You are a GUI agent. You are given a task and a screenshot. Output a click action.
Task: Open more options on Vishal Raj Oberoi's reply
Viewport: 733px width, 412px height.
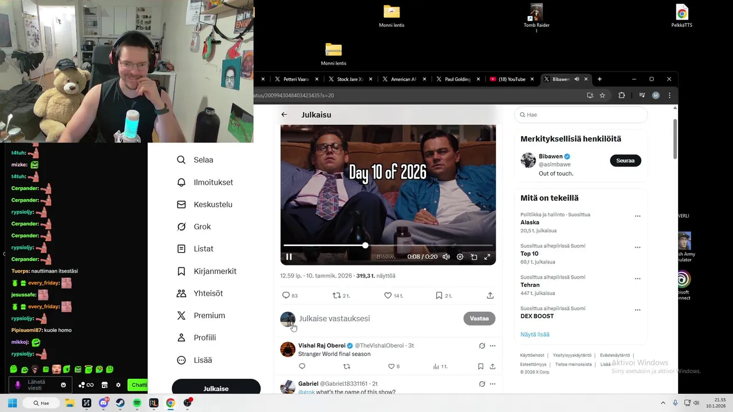click(492, 346)
